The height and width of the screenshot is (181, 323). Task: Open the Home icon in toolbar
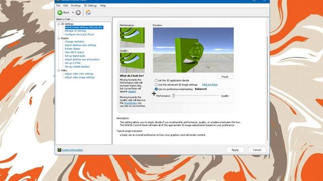coord(88,13)
